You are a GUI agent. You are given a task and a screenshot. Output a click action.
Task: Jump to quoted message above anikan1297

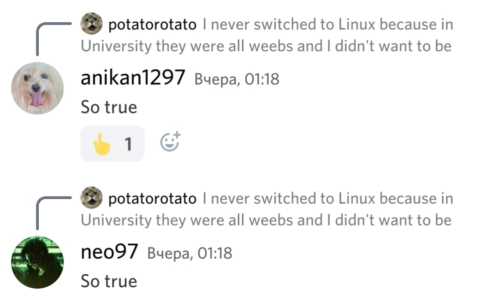coord(266,35)
